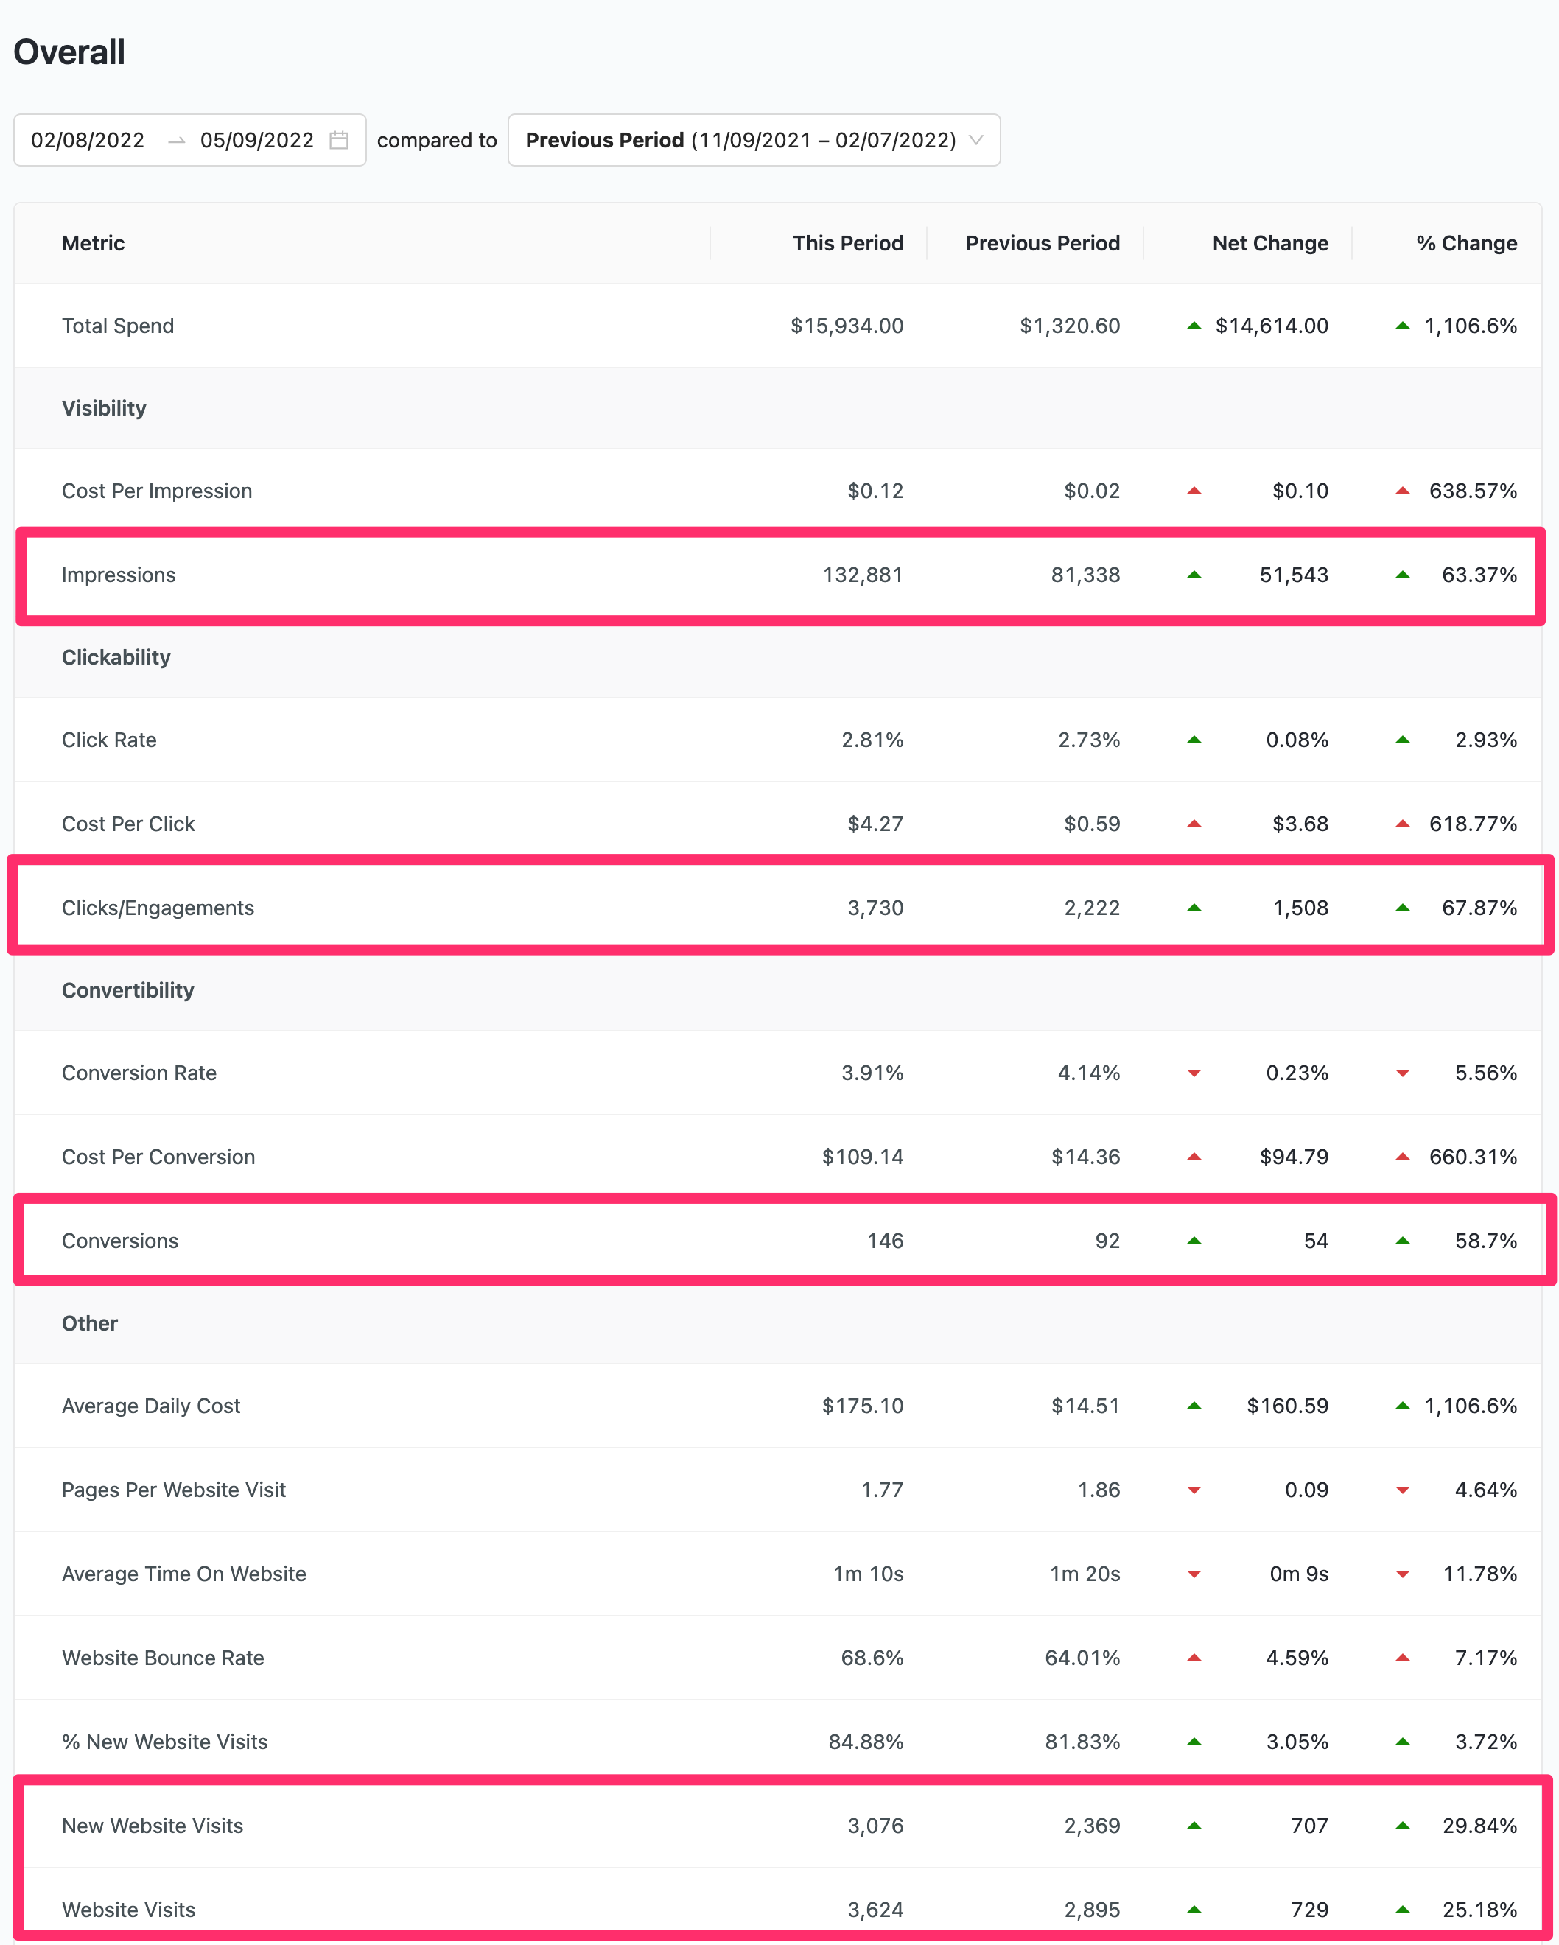
Task: Click the end date 05/09/2022 field
Action: (x=257, y=140)
